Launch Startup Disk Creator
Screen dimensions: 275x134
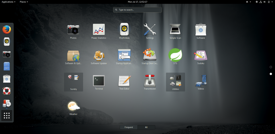click(150, 57)
